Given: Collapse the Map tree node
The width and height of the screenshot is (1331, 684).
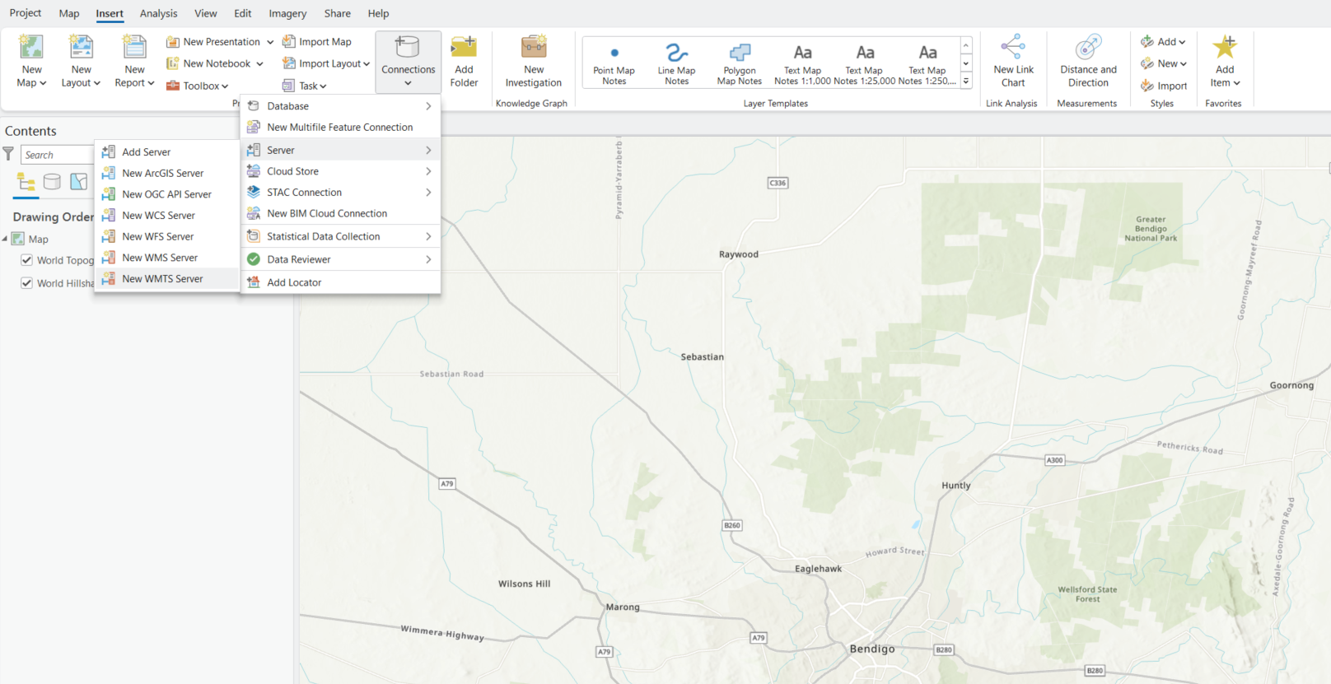Looking at the screenshot, I should [x=5, y=239].
